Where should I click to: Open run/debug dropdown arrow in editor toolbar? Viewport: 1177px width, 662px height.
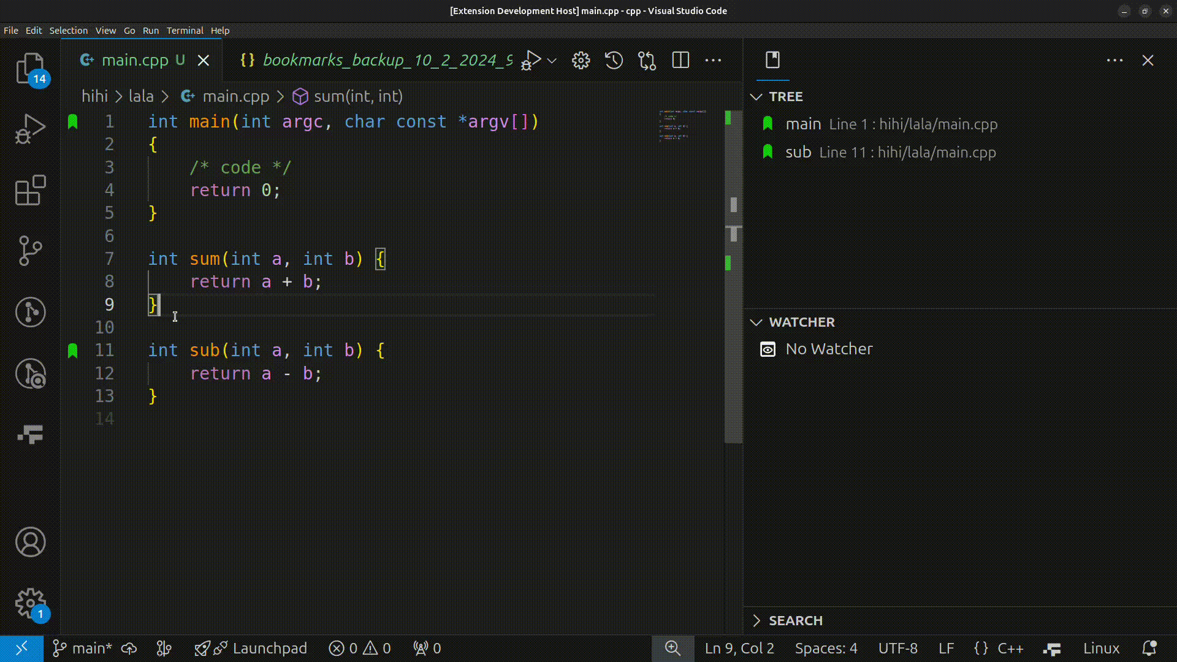(x=552, y=60)
